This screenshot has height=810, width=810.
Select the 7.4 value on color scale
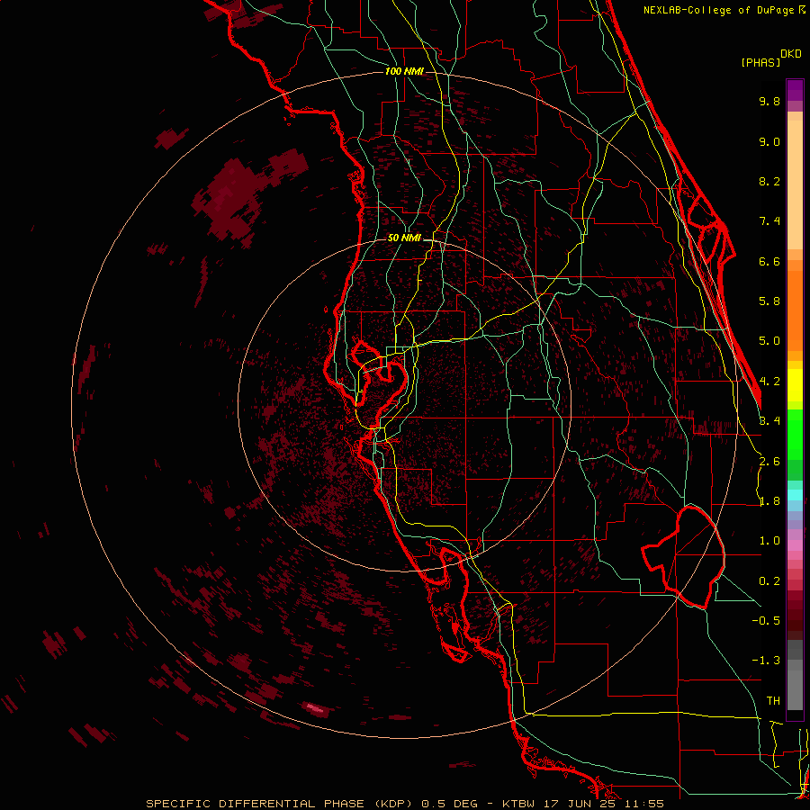coord(769,221)
